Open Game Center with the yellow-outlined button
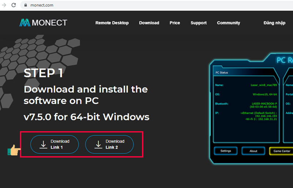The height and width of the screenshot is (188, 293). (x=281, y=151)
